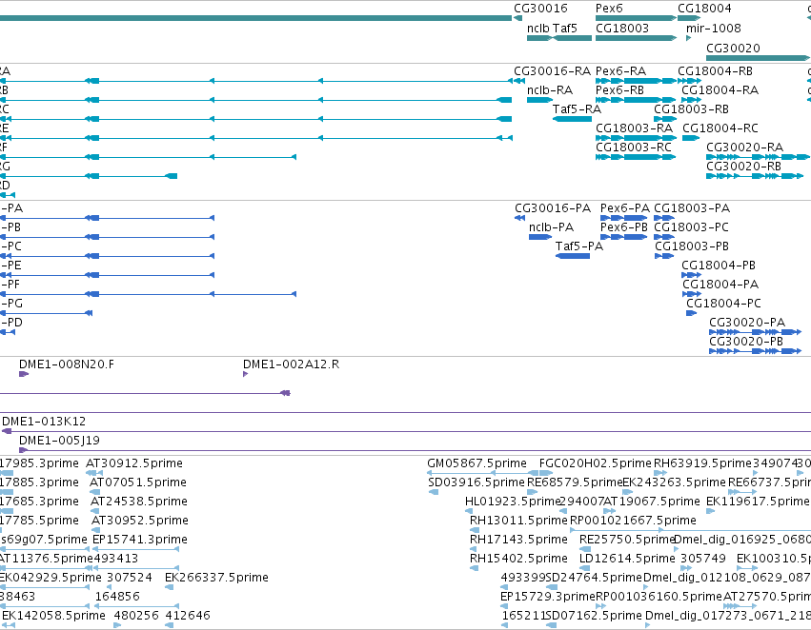Viewport: 811px width, 630px height.
Task: Click the mir-1008 gene label
Action: tap(713, 29)
